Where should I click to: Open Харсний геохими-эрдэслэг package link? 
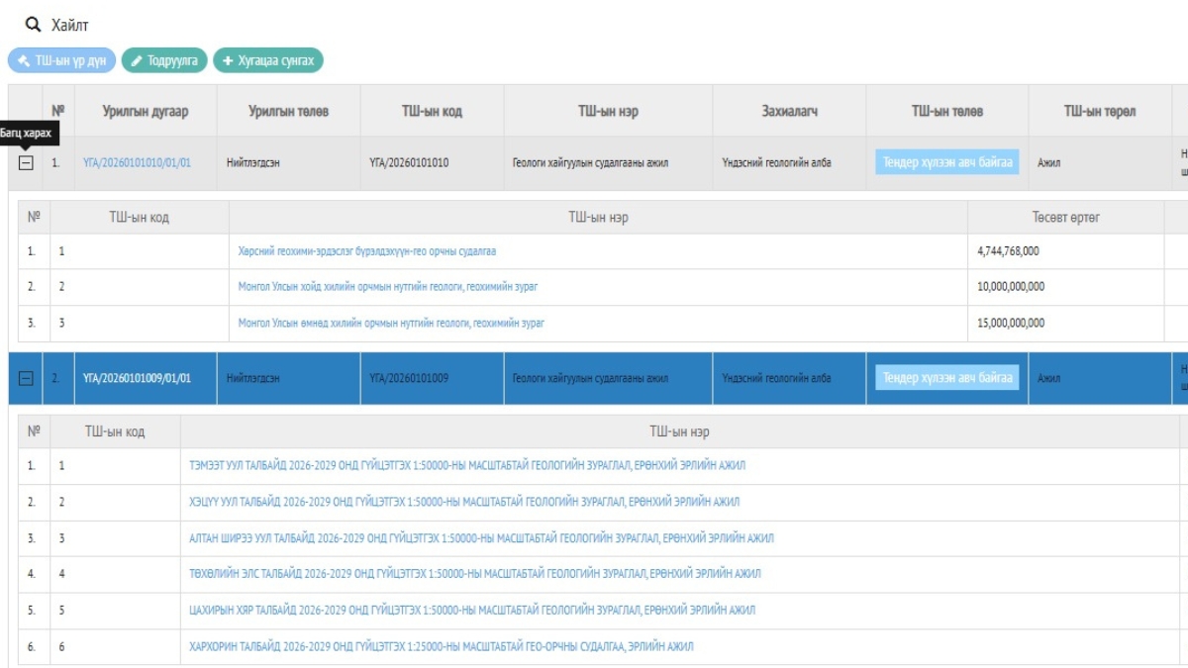click(366, 251)
